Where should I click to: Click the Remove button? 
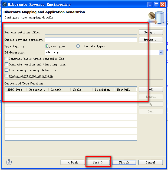pyautogui.click(x=151, y=97)
